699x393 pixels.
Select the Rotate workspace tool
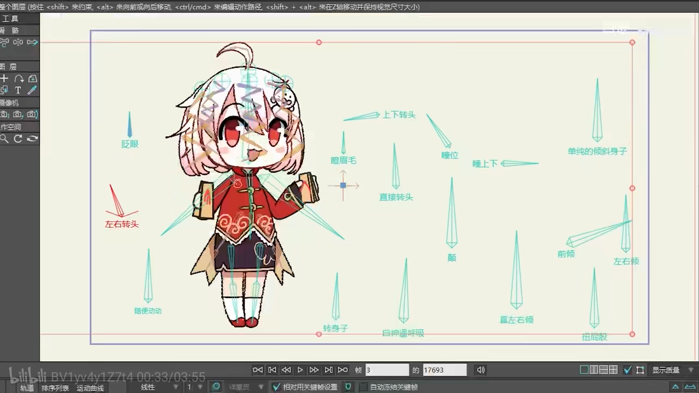[x=18, y=139]
